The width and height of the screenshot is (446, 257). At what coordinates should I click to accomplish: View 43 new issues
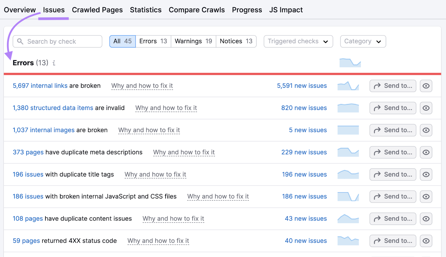click(306, 219)
